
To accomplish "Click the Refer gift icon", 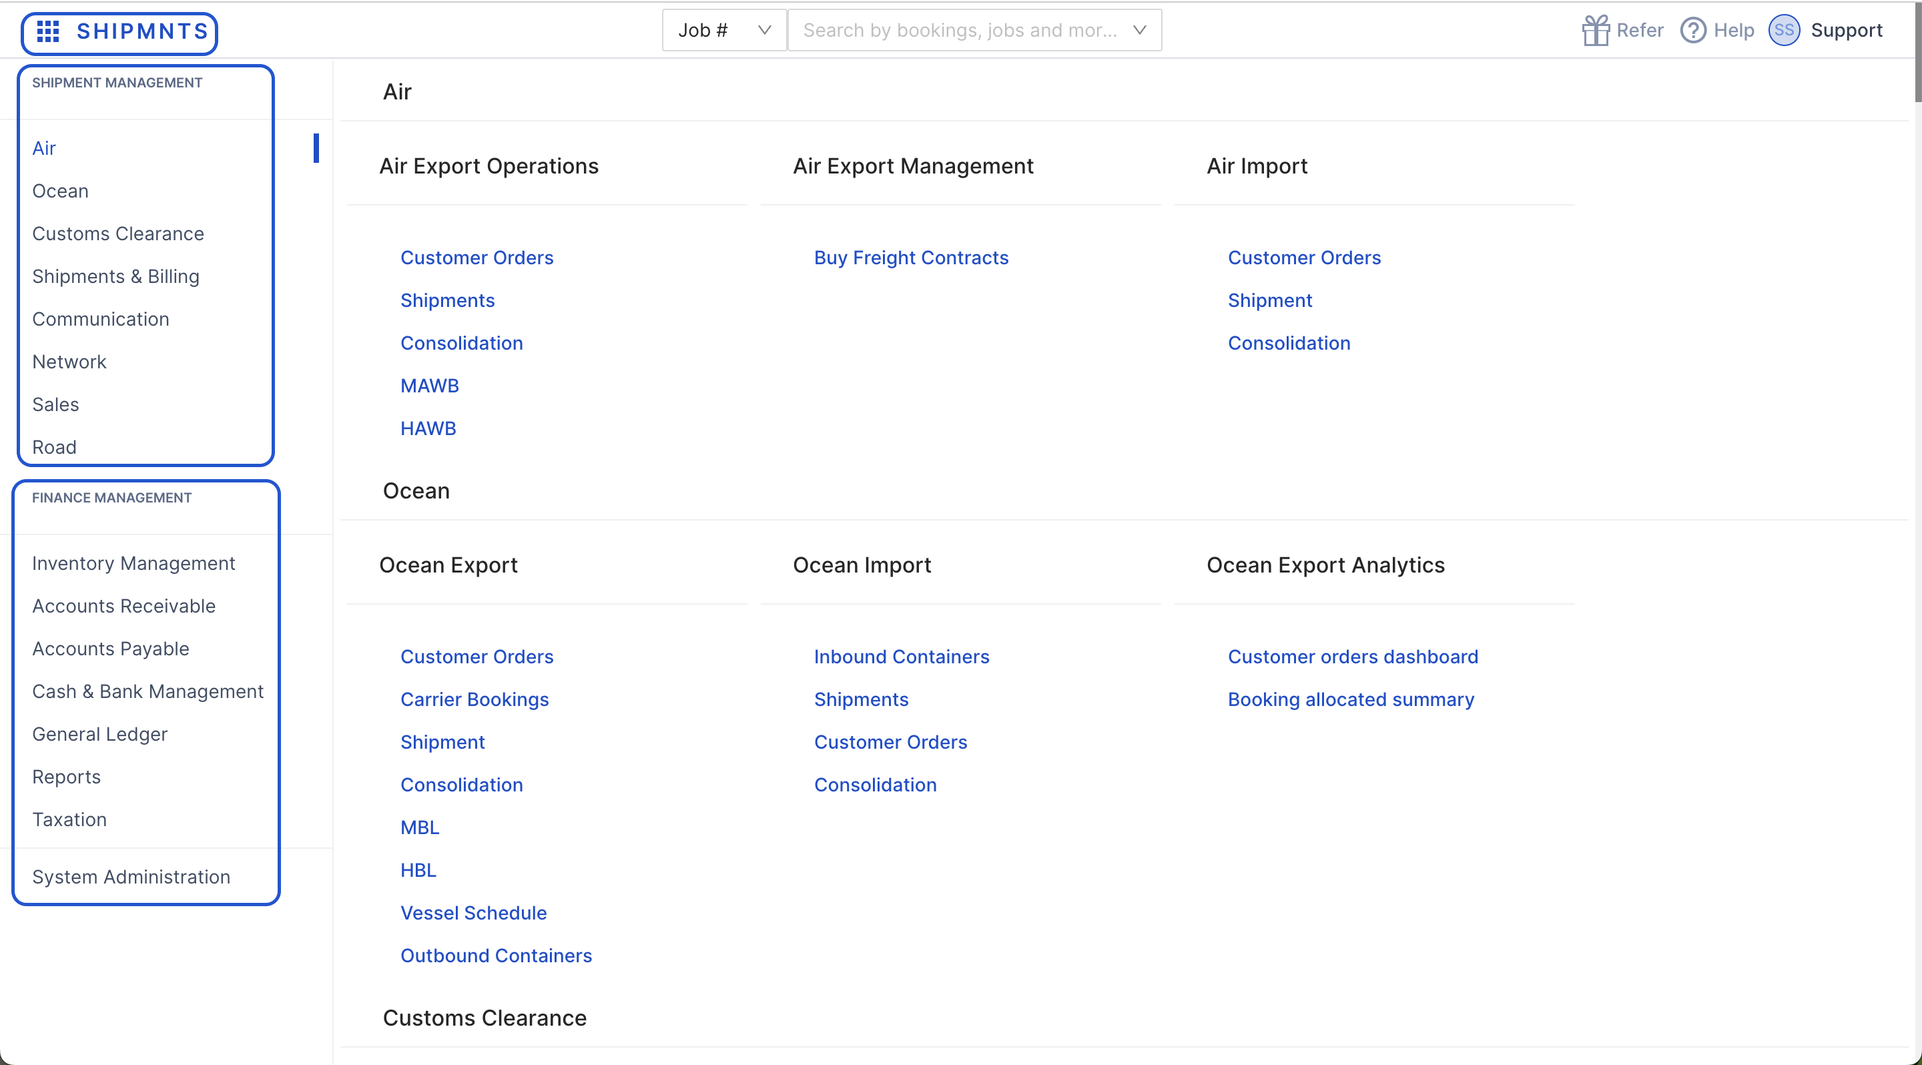I will point(1595,31).
